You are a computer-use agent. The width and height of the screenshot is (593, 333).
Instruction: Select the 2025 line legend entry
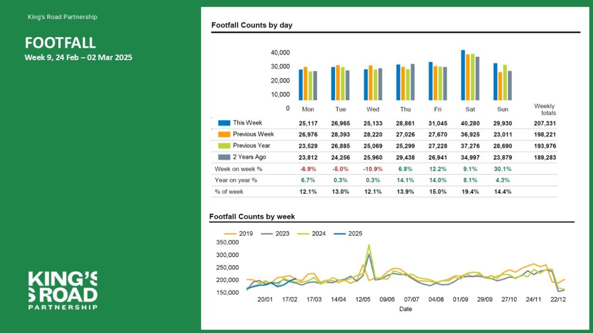click(x=347, y=234)
